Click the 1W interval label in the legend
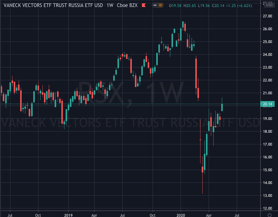 [110, 5]
